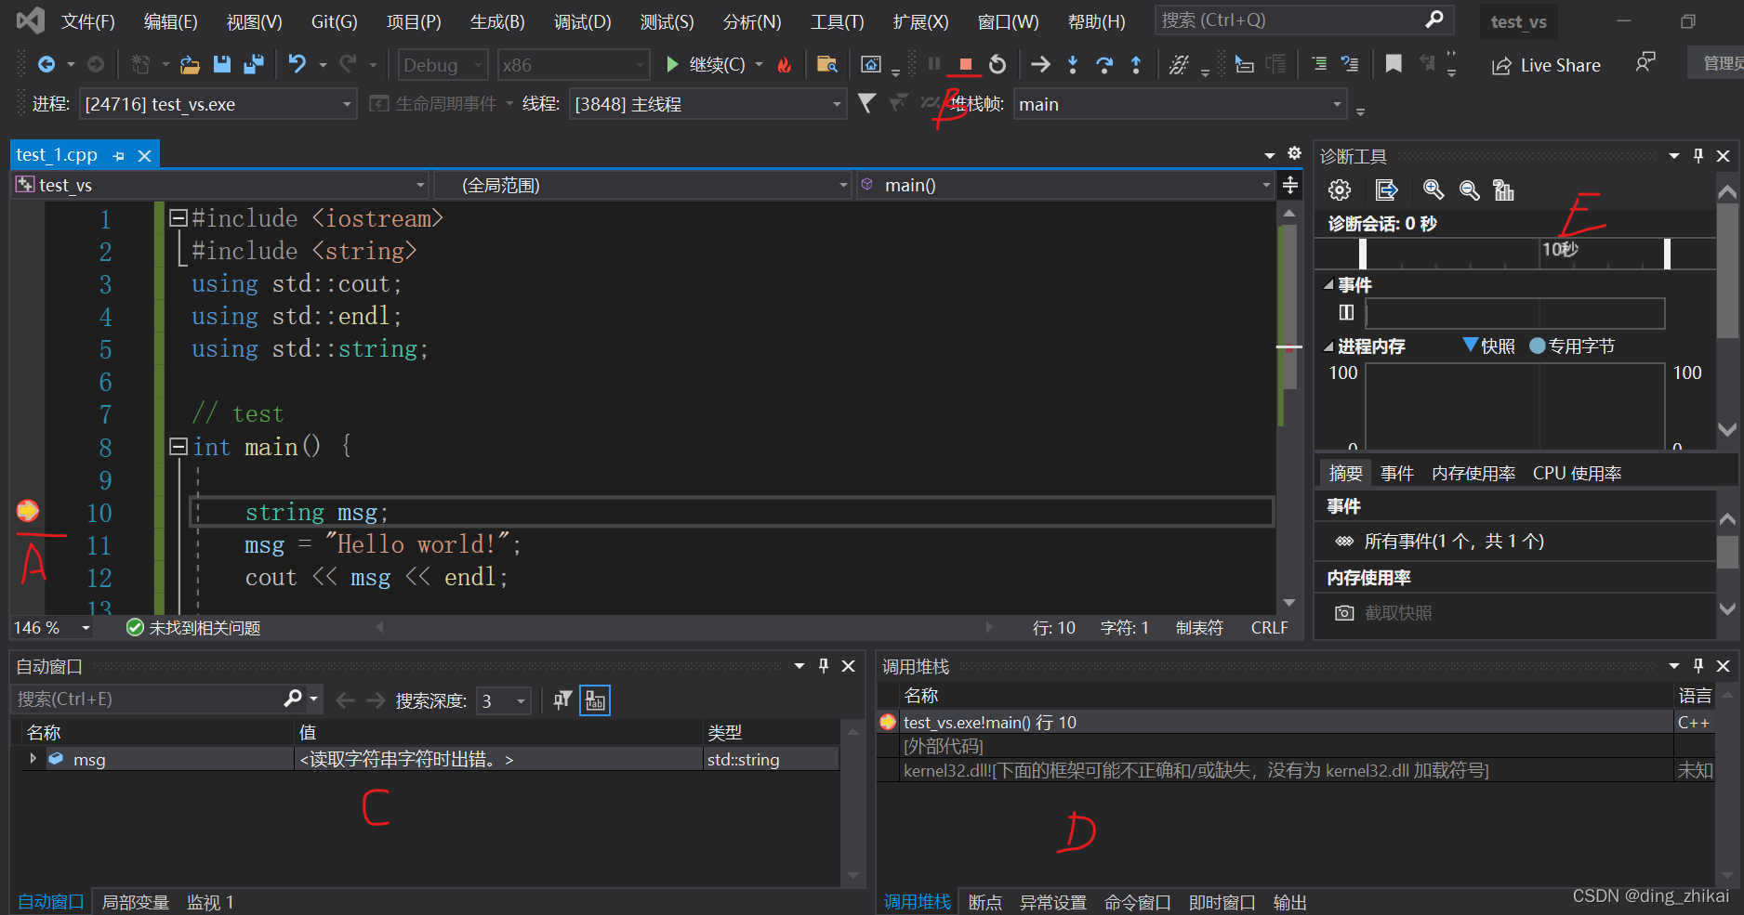This screenshot has height=915, width=1744.
Task: Open editor settings gear above the code
Action: coord(1295,153)
